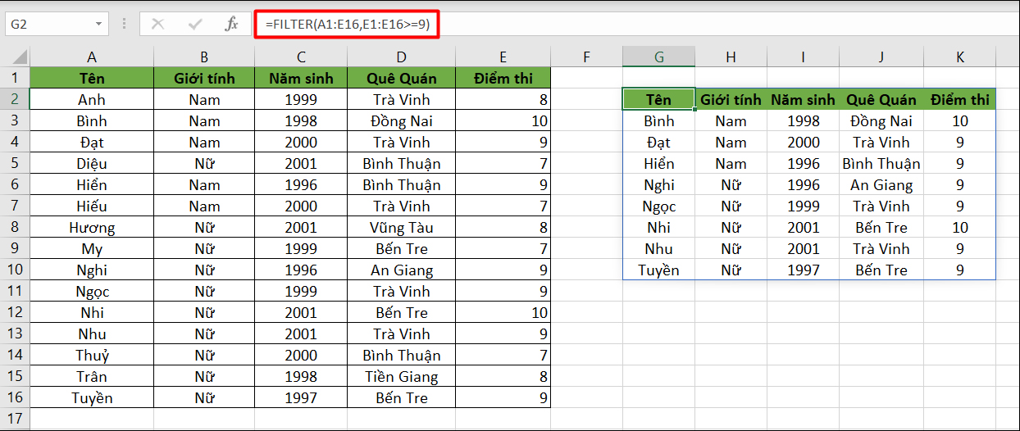Click the Enter checkmark formula bar icon
The image size is (1020, 431).
(195, 25)
